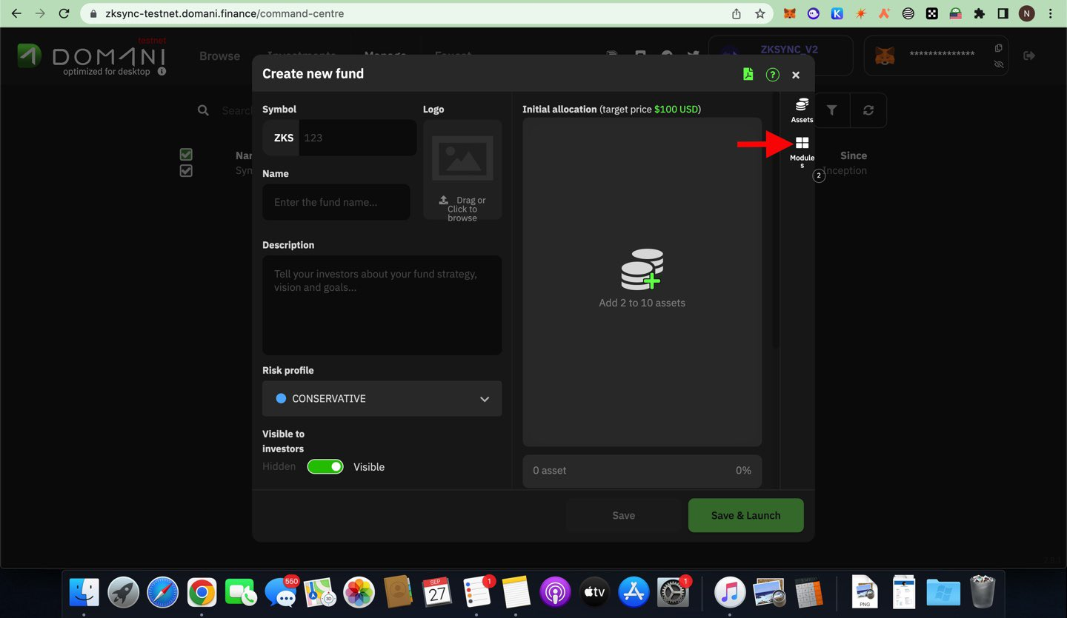Open the PDF guide icon in dialog header
Image resolution: width=1067 pixels, height=618 pixels.
coord(748,74)
